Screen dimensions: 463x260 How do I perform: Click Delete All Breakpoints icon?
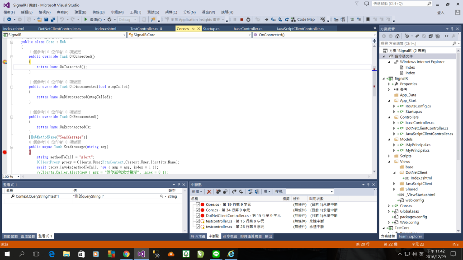(x=218, y=191)
